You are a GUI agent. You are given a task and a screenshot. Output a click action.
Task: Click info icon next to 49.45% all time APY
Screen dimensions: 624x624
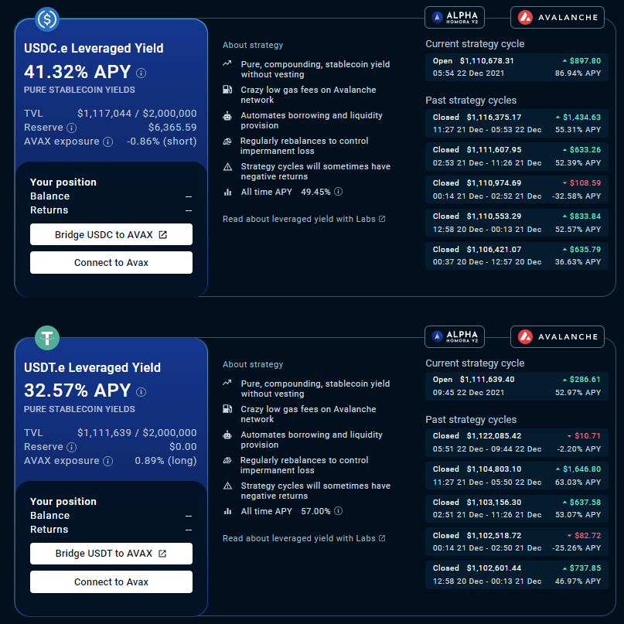(338, 192)
